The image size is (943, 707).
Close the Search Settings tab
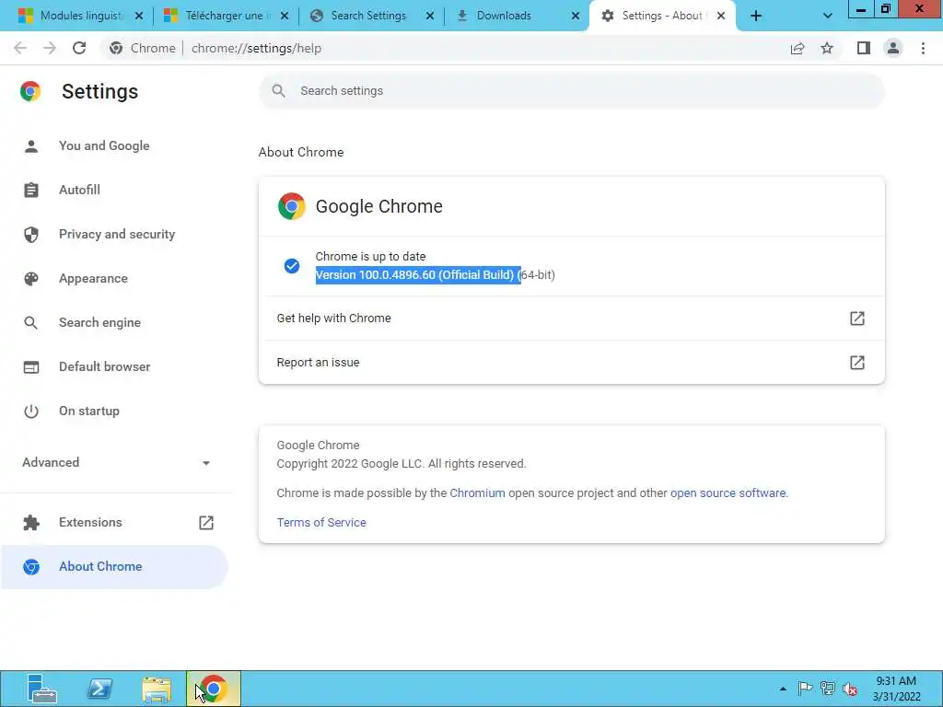coord(430,16)
